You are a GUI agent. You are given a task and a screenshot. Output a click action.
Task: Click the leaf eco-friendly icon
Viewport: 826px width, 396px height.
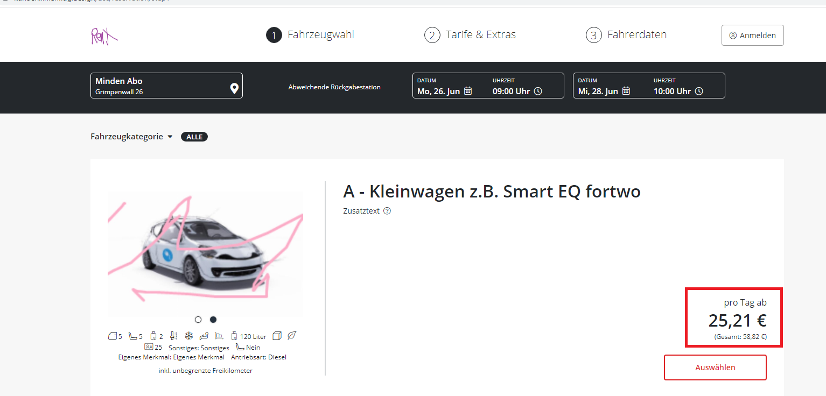click(x=292, y=336)
